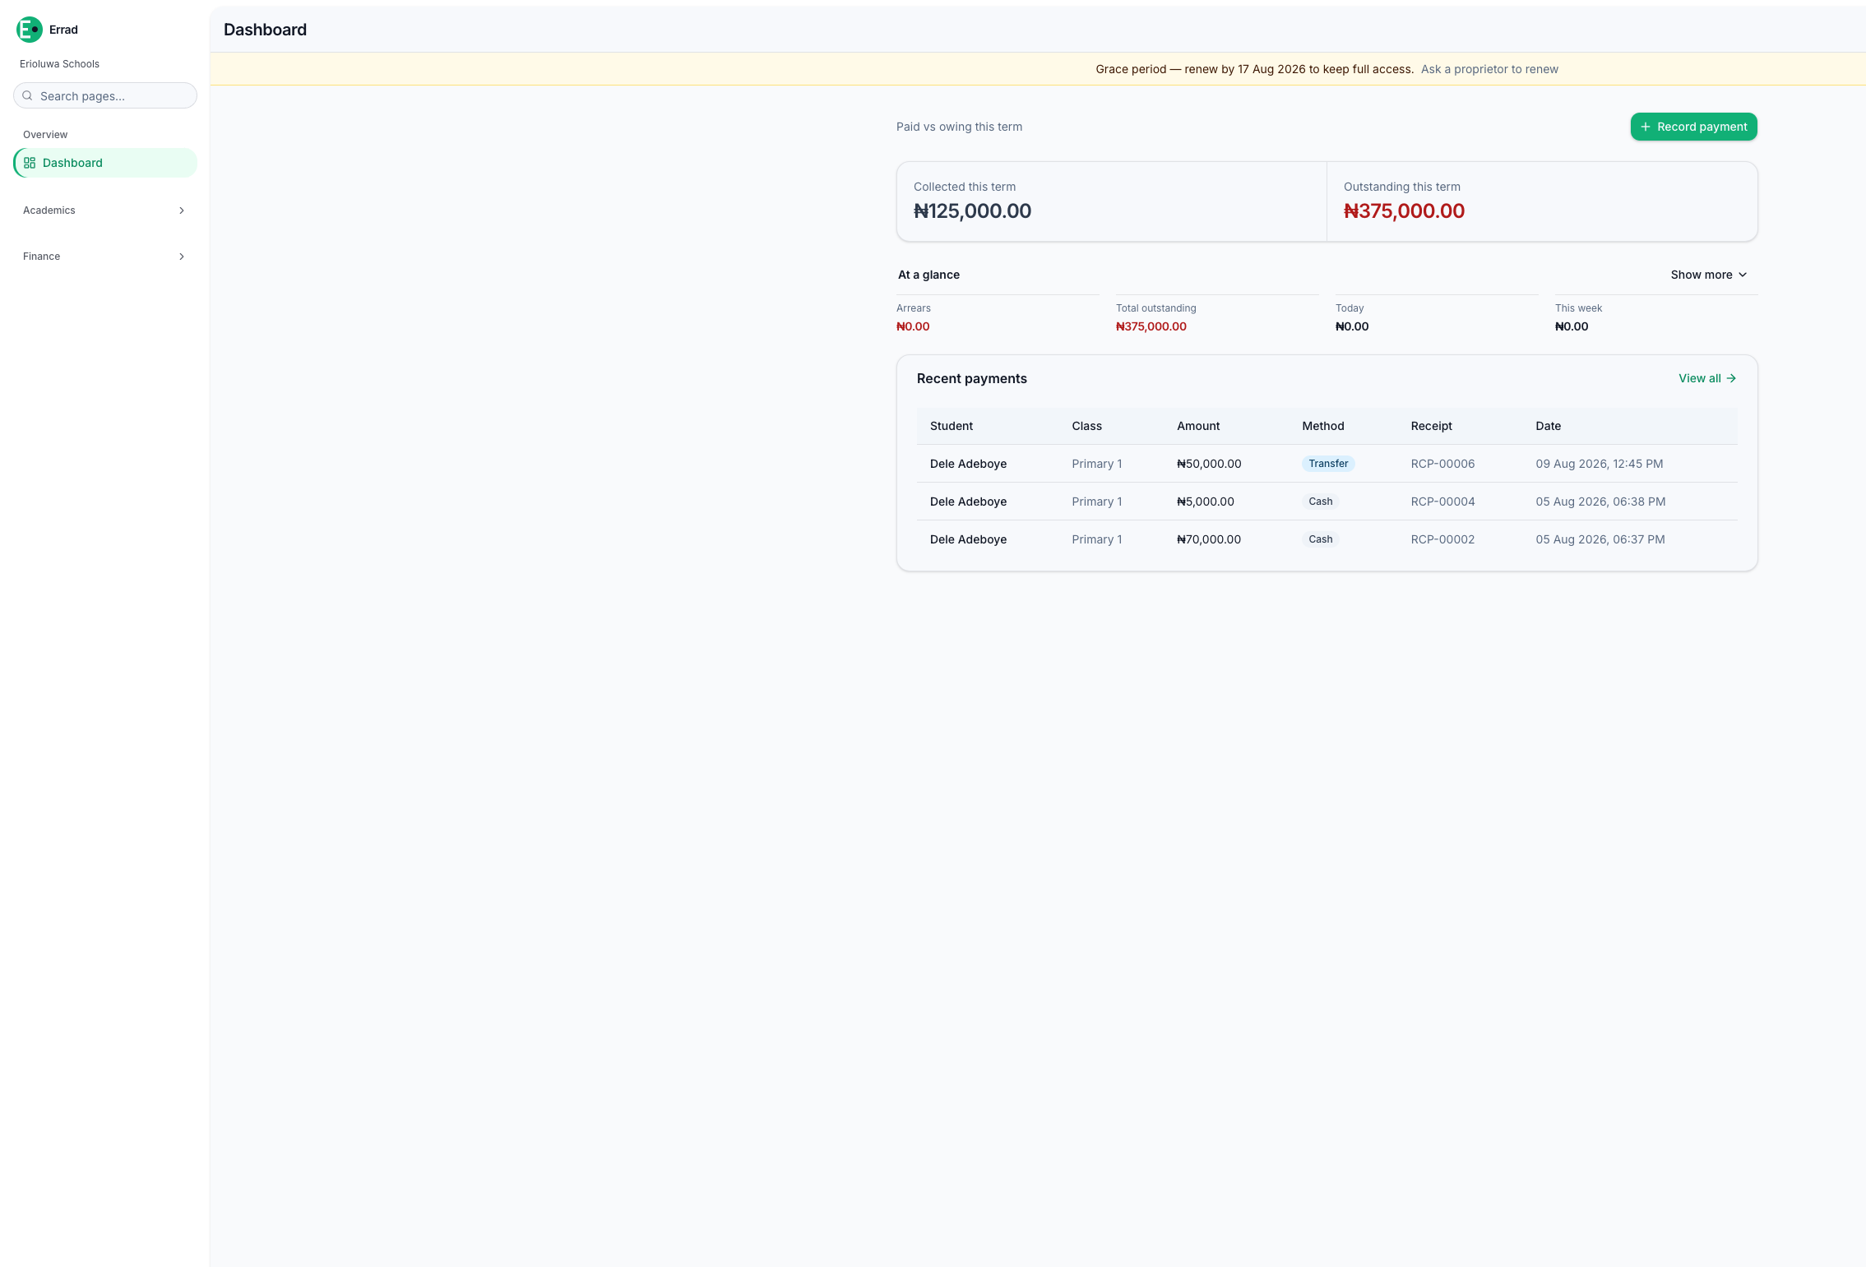This screenshot has width=1866, height=1267.
Task: Click the ₦125,000.00 collected amount
Action: (972, 211)
